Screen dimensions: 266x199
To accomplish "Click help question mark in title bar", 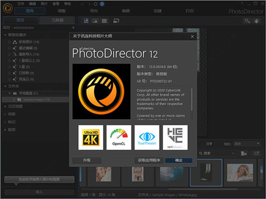I will click(x=242, y=3).
